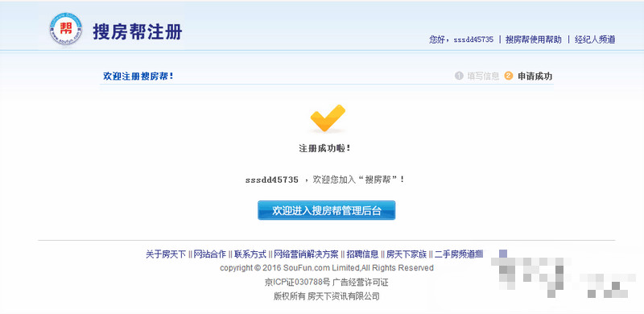
Task: Open 网站合作 footer link
Action: [210, 254]
